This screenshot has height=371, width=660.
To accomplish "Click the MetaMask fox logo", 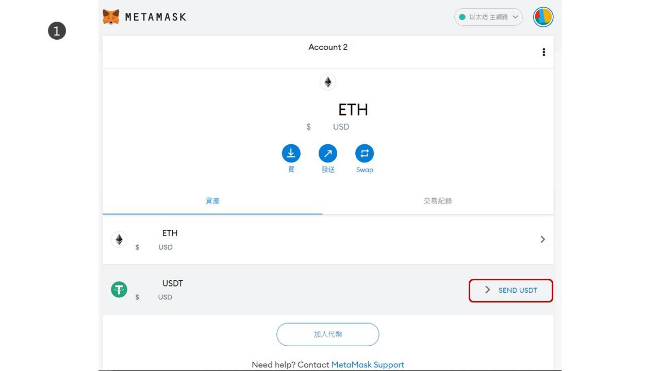I will (111, 17).
